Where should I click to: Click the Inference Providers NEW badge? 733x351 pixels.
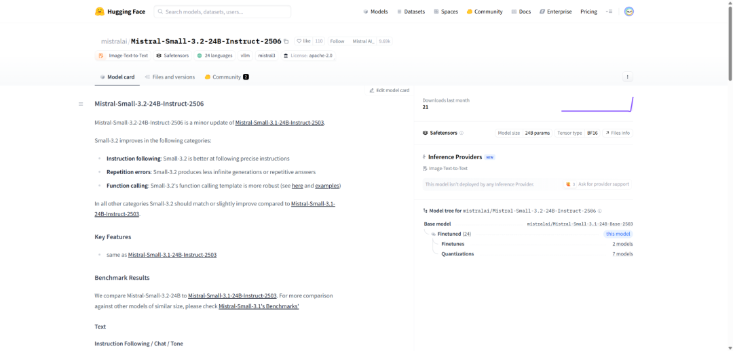coord(489,157)
